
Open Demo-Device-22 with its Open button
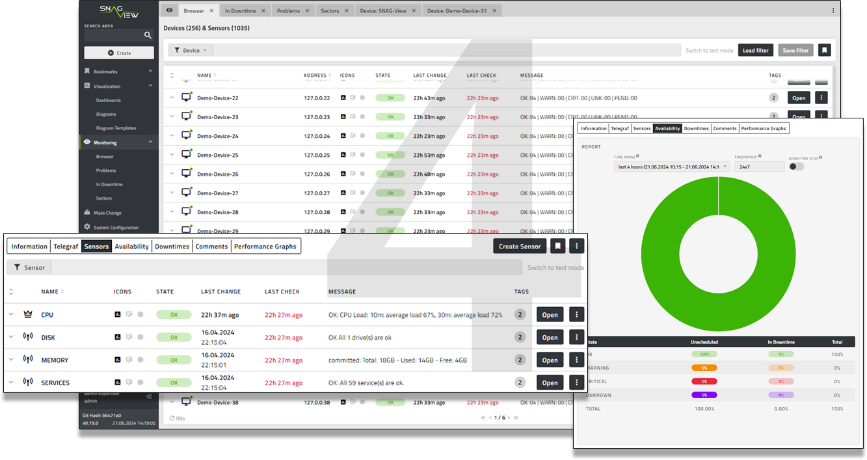[x=799, y=98]
